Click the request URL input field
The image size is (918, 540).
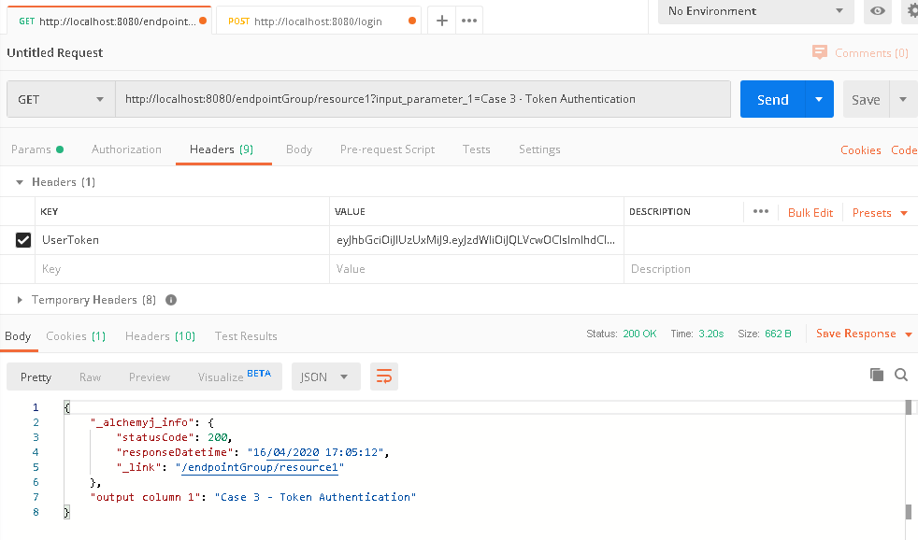point(423,99)
